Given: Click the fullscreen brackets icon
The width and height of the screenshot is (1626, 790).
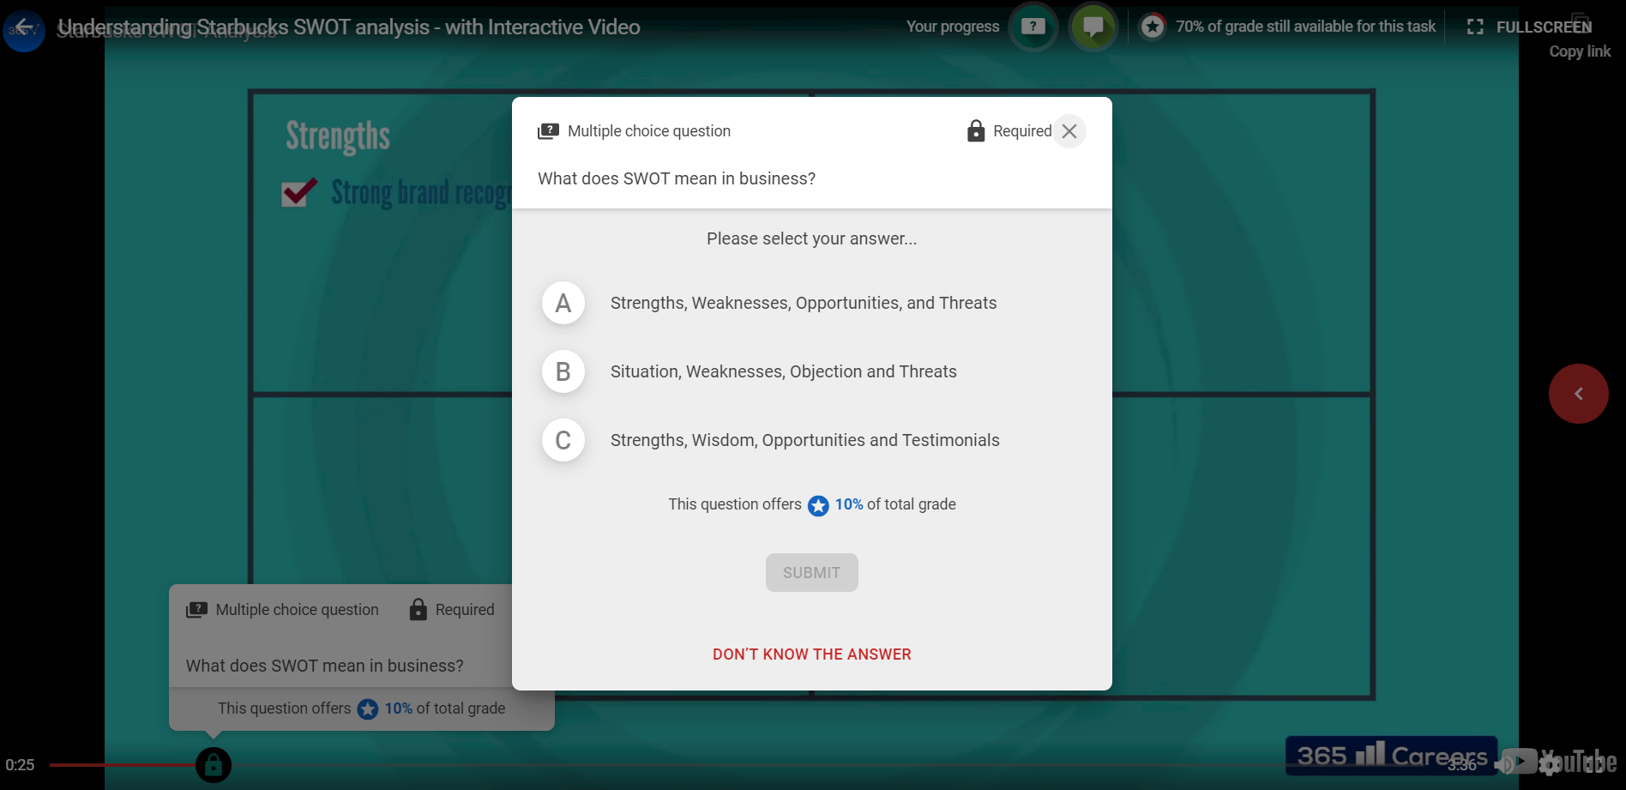Looking at the screenshot, I should tap(1475, 27).
